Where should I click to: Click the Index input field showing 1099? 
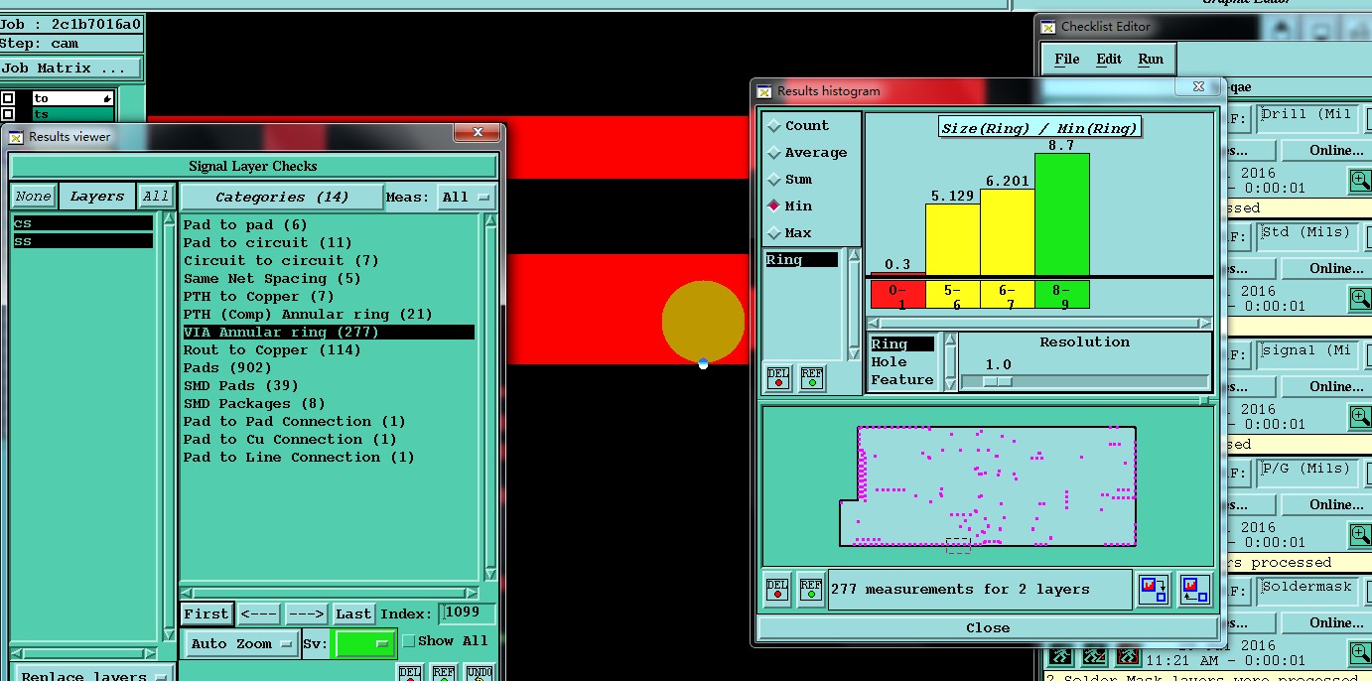pos(467,613)
